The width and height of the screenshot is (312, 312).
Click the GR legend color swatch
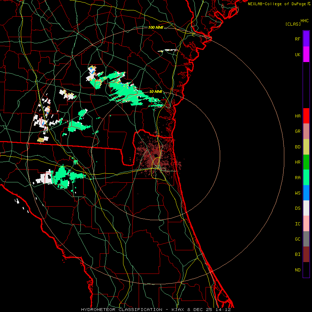[306, 131]
